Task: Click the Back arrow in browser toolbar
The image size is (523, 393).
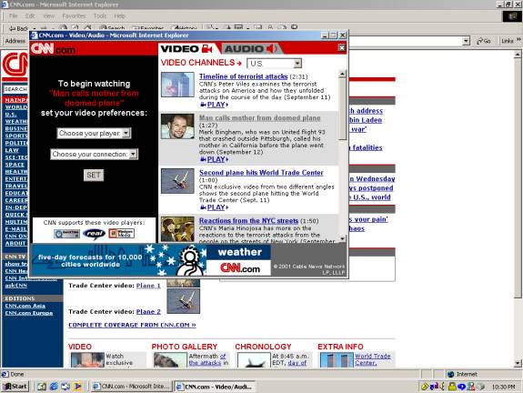Action: [x=19, y=28]
